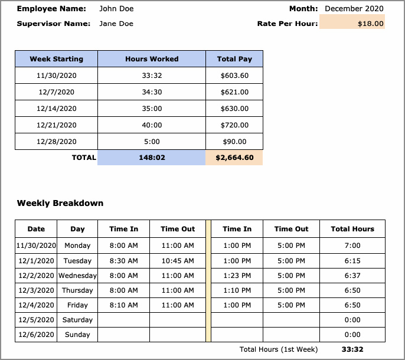The width and height of the screenshot is (405, 360).
Task: Click the Supervisor Name: label
Action: point(54,24)
